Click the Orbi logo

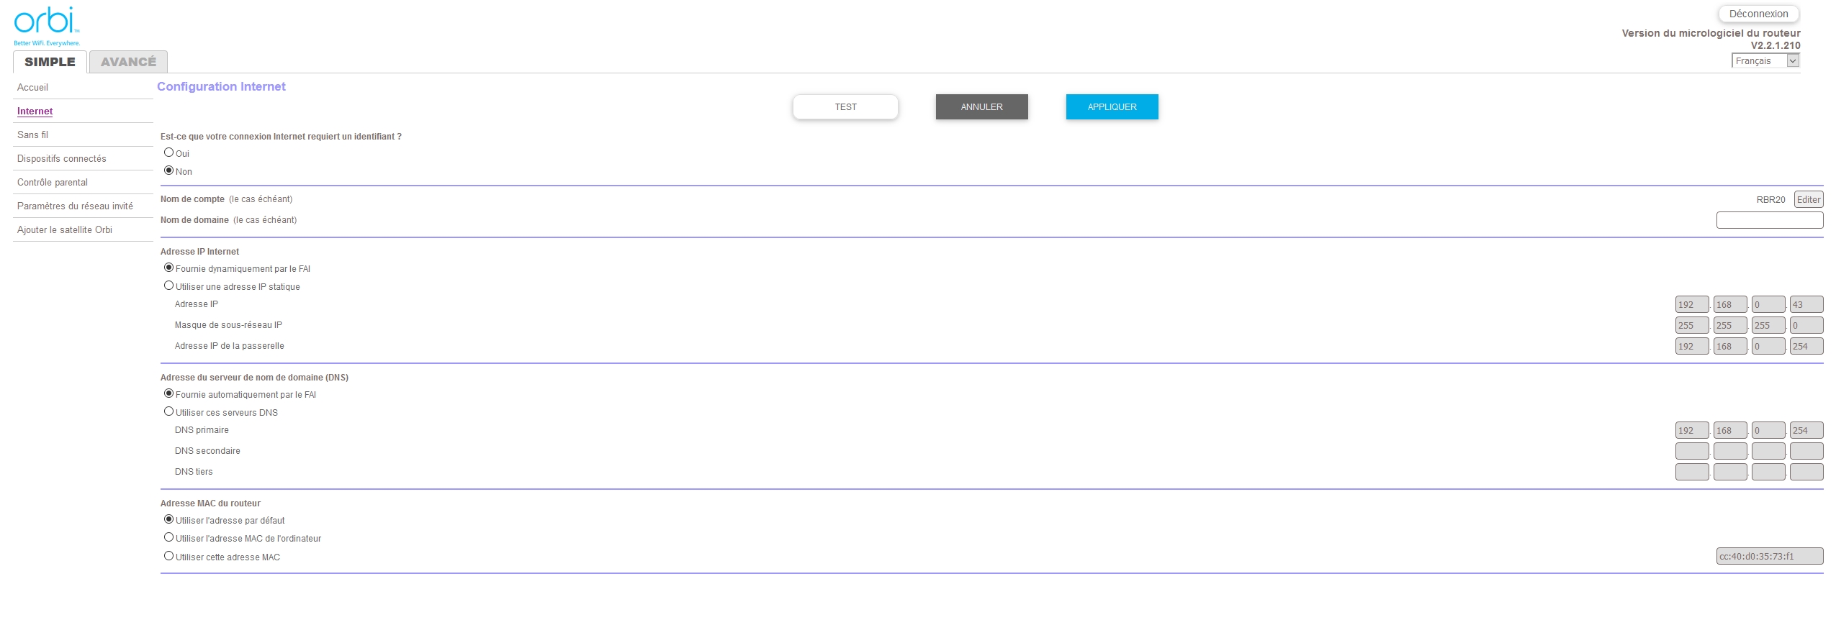point(46,24)
